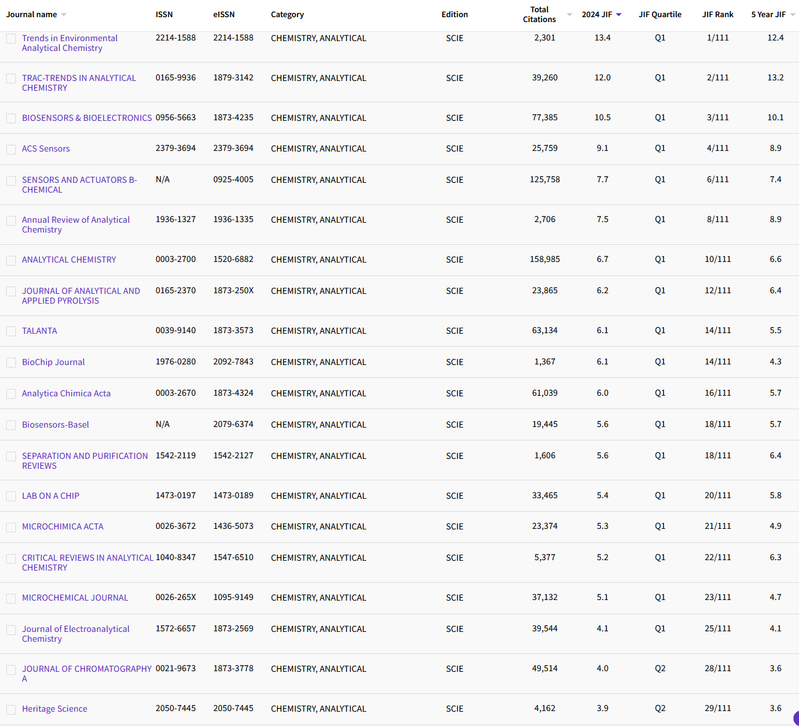Click the JIF Quartile column header
The image size is (799, 727).
pos(660,15)
